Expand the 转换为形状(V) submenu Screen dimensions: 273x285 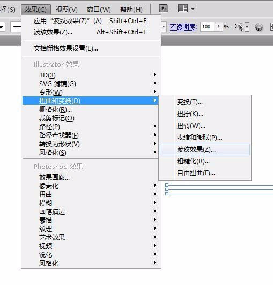pos(91,144)
